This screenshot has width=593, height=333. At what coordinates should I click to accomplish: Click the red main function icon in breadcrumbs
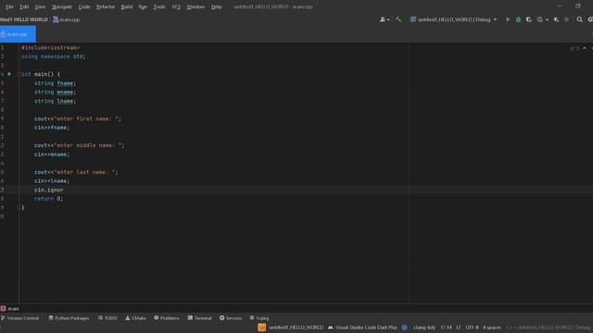(4, 308)
